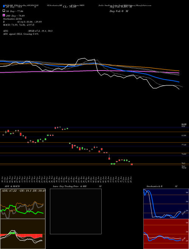
Task: Click the 74.02 price axis label
Action: [184, 154]
